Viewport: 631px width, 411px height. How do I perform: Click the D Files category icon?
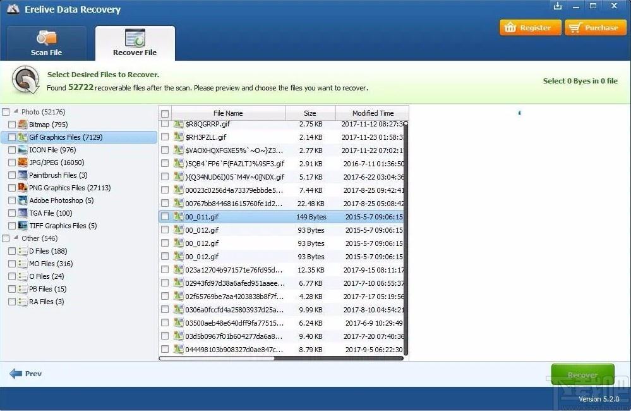pyautogui.click(x=23, y=250)
